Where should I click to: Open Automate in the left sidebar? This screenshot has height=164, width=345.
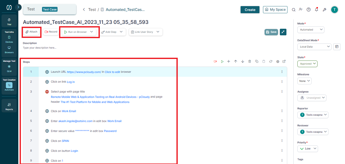[9, 86]
